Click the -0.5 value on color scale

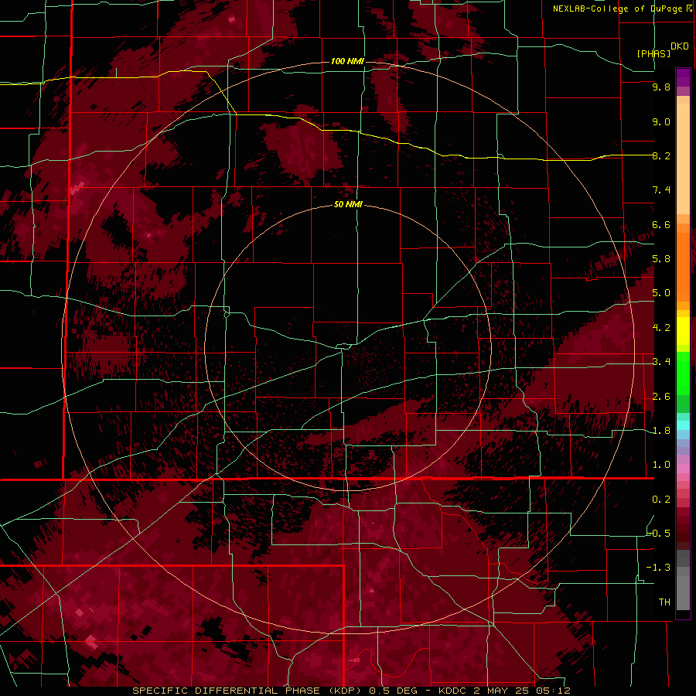pos(658,534)
